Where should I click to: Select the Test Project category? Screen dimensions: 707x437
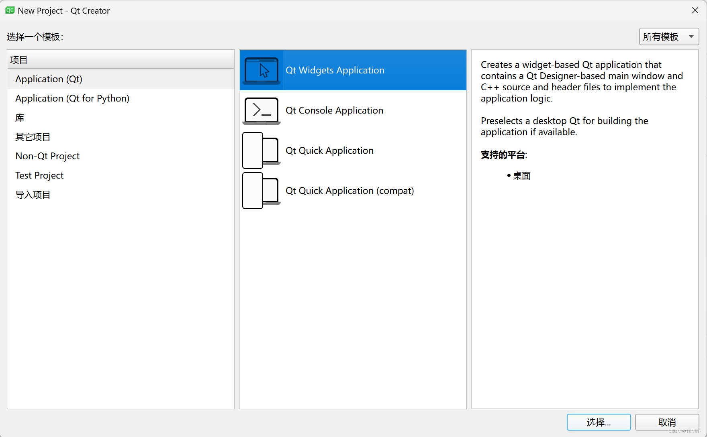tap(121, 175)
